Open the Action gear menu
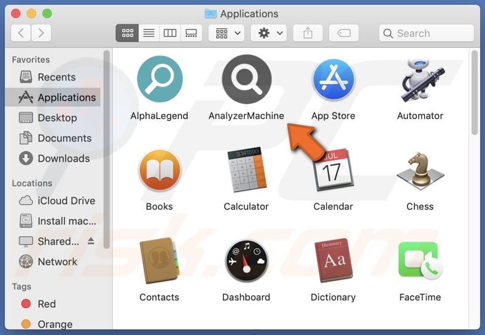 (x=269, y=33)
